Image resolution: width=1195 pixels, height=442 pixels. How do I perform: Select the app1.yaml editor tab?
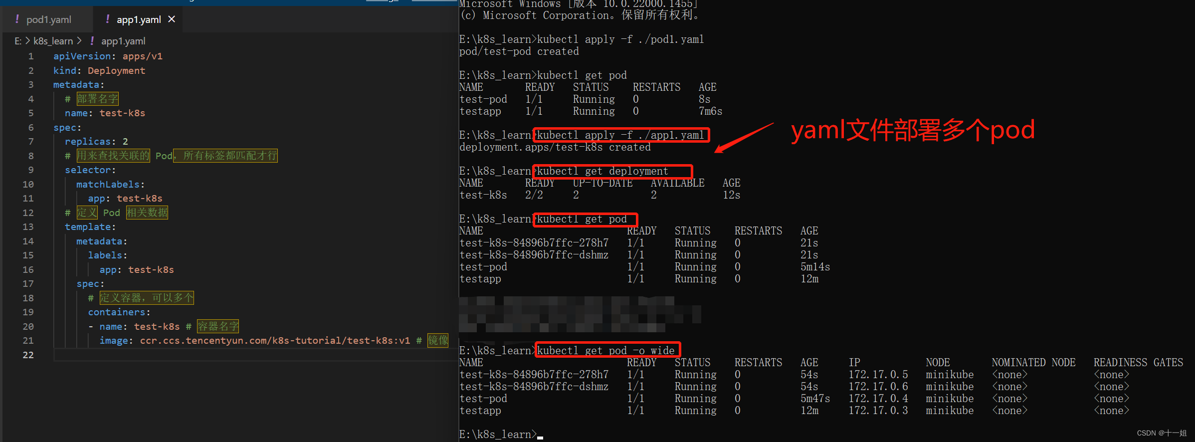coord(138,19)
